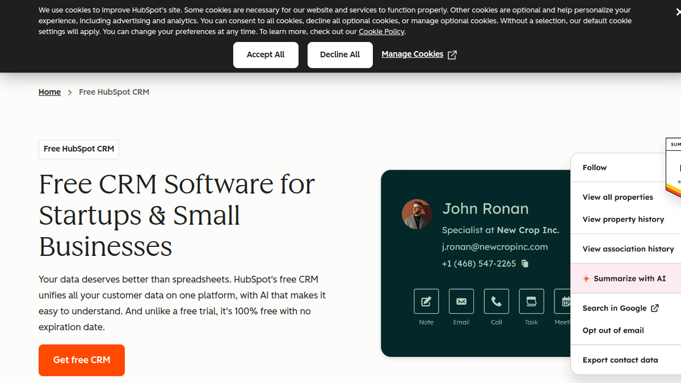Click the Task icon on contact card
The height and width of the screenshot is (383, 681).
pos(531,301)
